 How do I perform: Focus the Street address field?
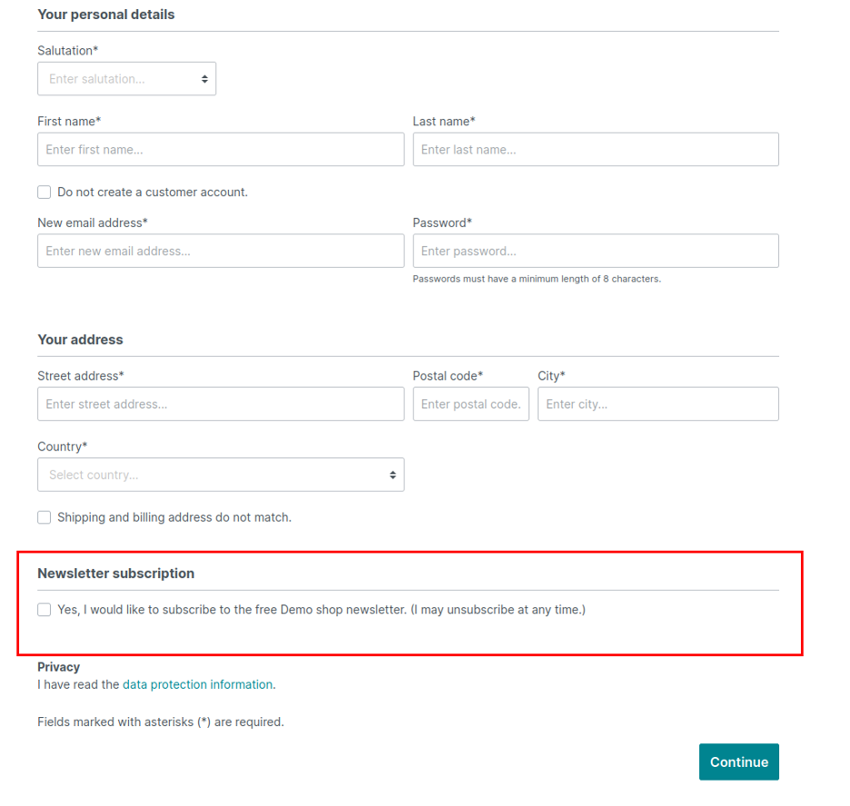pos(221,404)
